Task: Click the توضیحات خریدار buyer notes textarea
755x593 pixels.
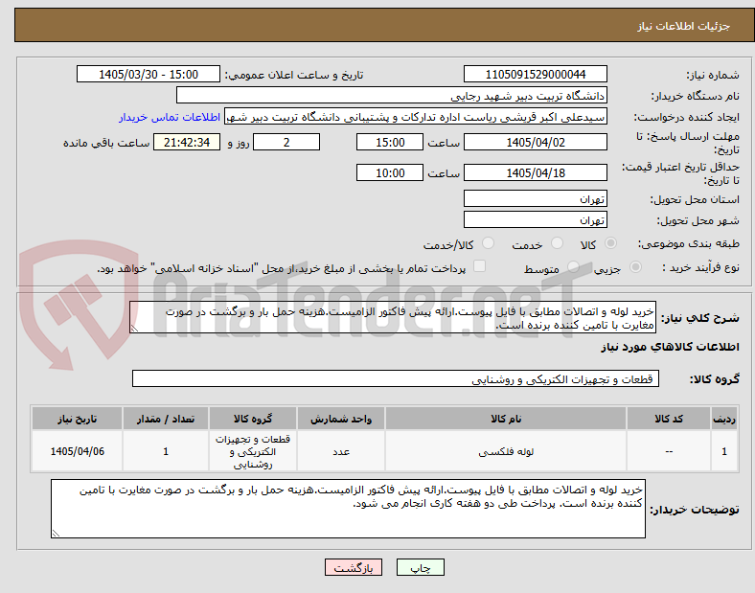Action: [348, 509]
